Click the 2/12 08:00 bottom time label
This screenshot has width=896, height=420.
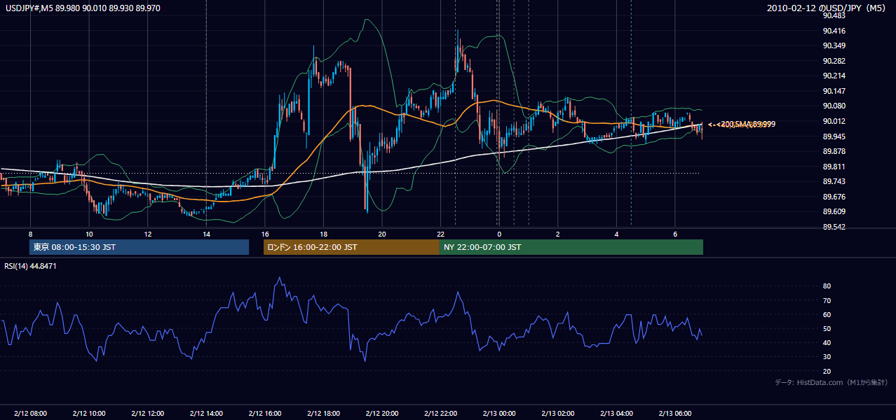click(x=30, y=414)
